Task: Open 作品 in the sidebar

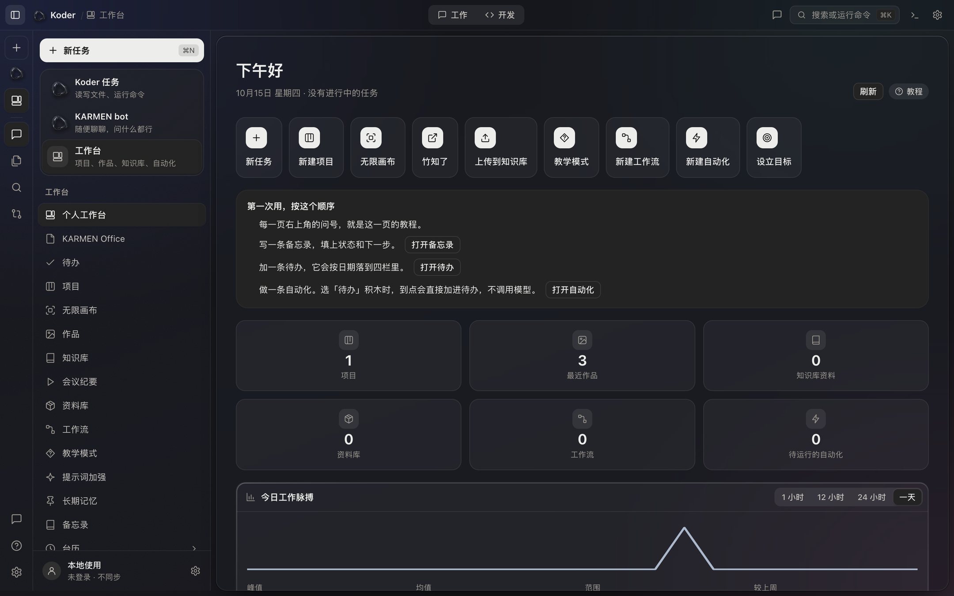Action: click(121, 334)
